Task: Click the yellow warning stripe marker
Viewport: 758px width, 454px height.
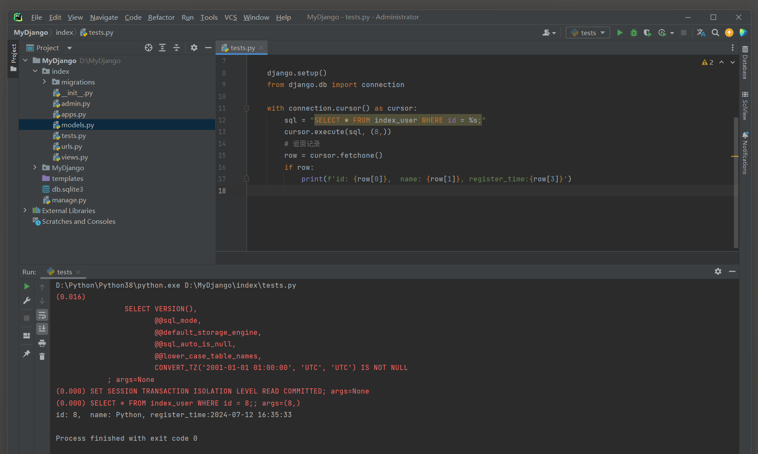Action: point(735,156)
